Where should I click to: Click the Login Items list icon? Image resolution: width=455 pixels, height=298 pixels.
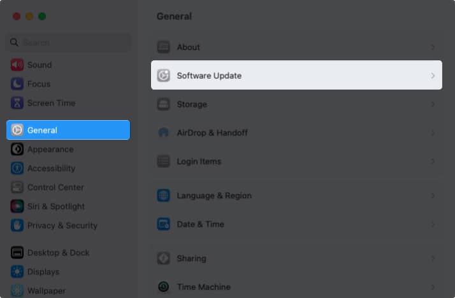pos(163,161)
